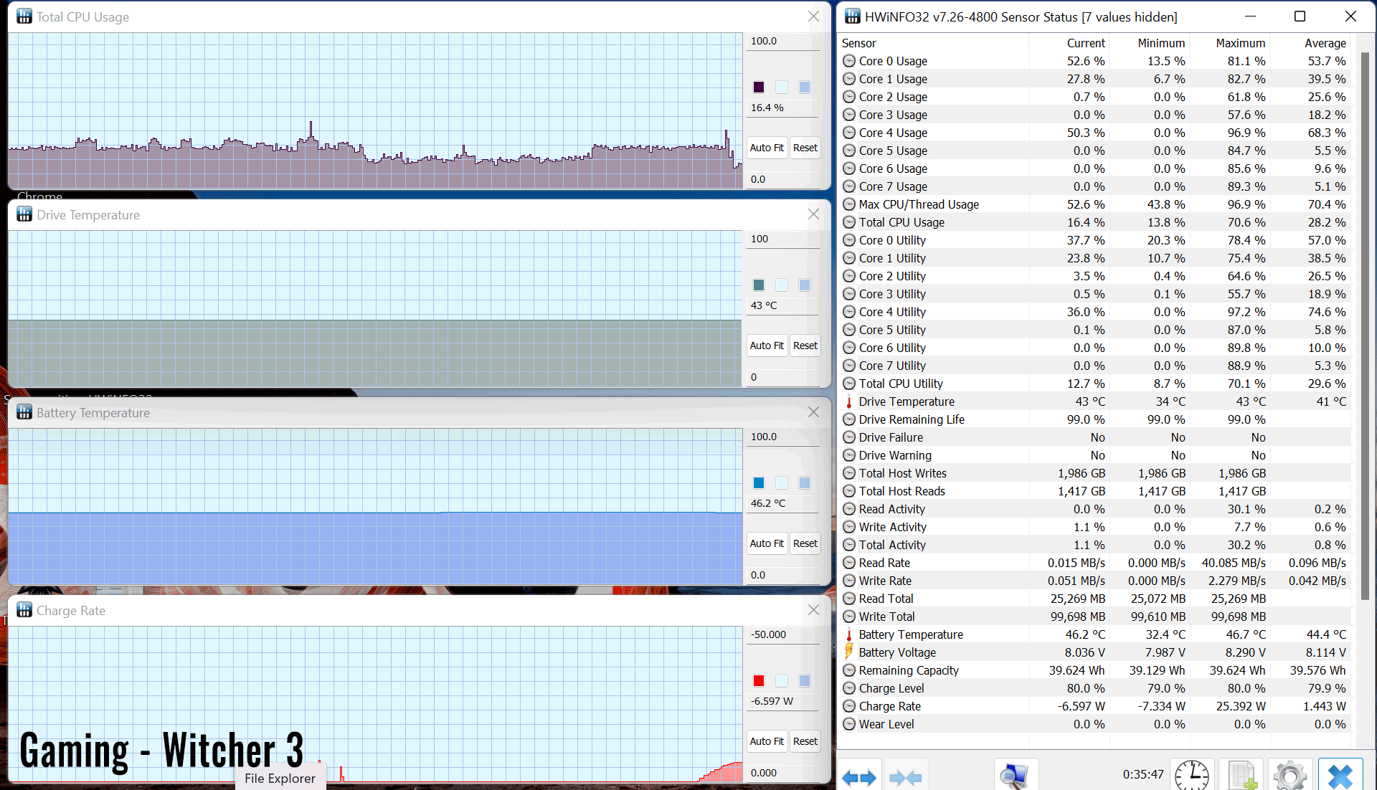1377x790 pixels.
Task: Click Auto Fit in Charge Rate graph
Action: [767, 741]
